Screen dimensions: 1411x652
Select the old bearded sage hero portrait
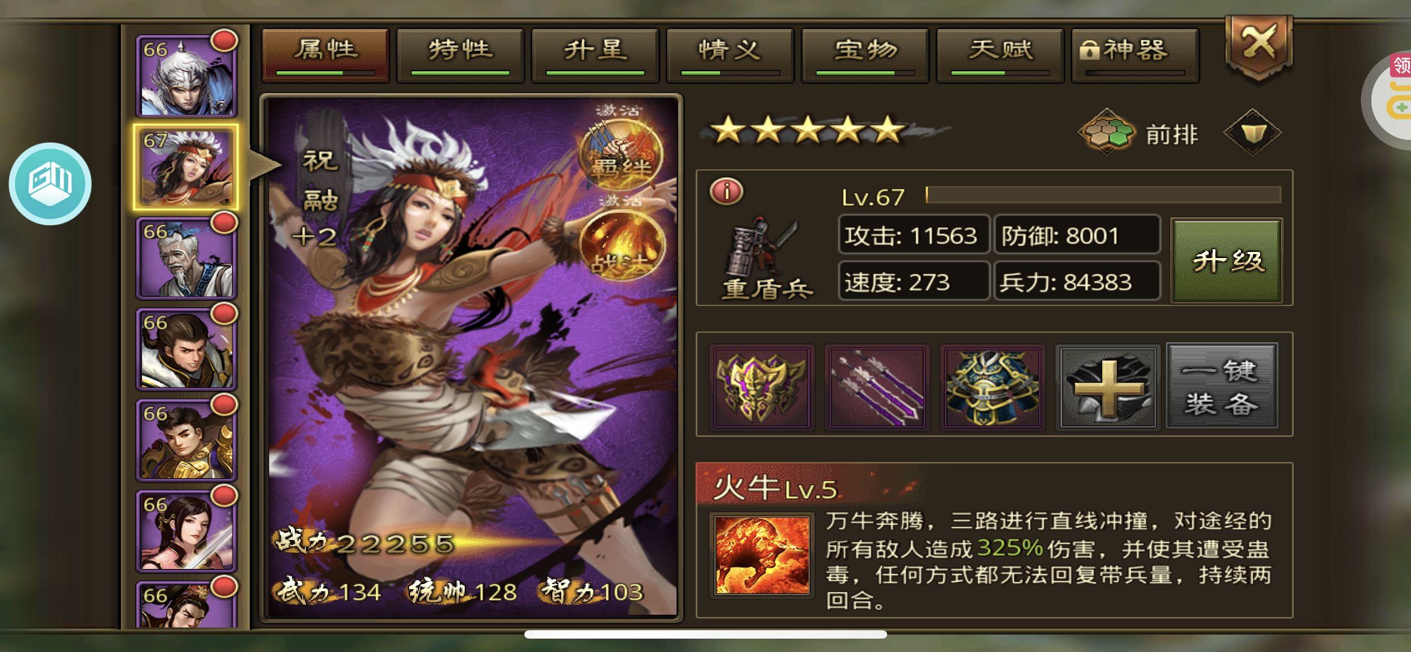pyautogui.click(x=187, y=257)
